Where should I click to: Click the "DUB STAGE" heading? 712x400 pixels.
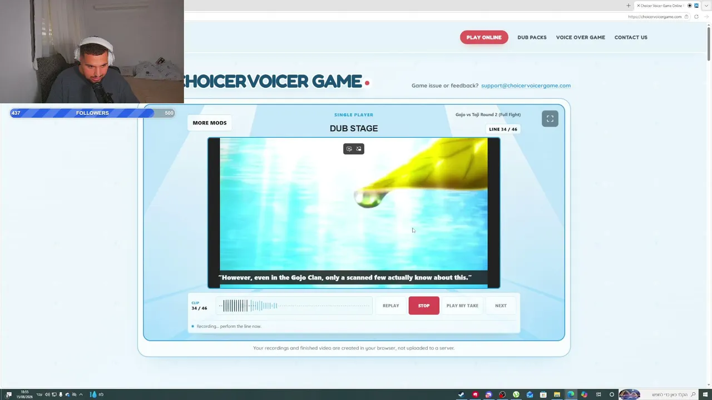(354, 128)
